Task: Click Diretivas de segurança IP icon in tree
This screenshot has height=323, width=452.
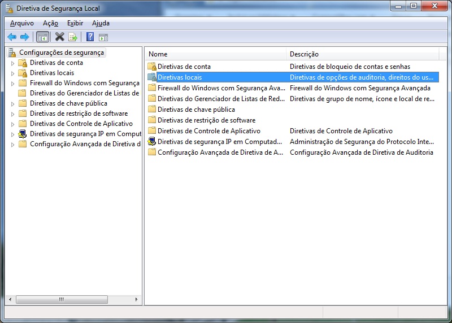Action: coord(22,134)
